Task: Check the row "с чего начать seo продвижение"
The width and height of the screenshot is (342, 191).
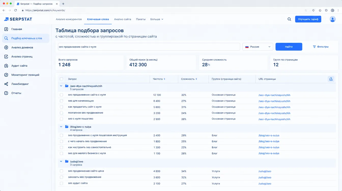Action: pos(61,141)
